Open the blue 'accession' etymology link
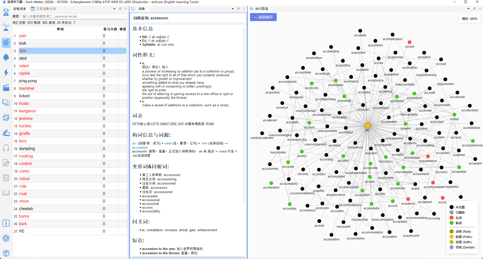This screenshot has width=483, height=259. click(x=140, y=148)
